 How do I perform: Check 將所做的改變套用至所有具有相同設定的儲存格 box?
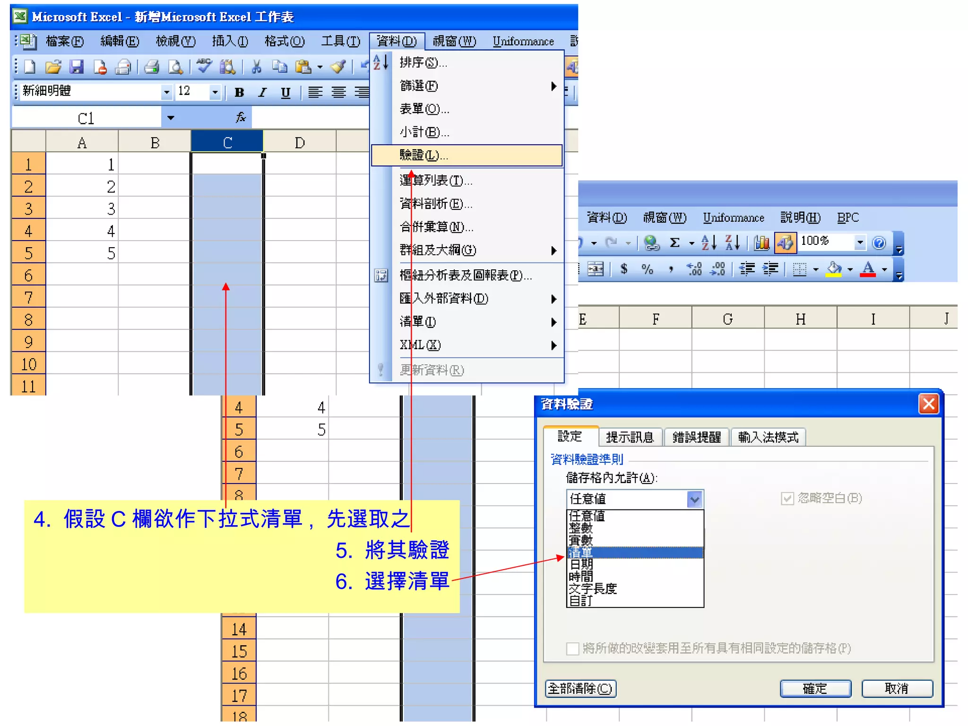(572, 648)
